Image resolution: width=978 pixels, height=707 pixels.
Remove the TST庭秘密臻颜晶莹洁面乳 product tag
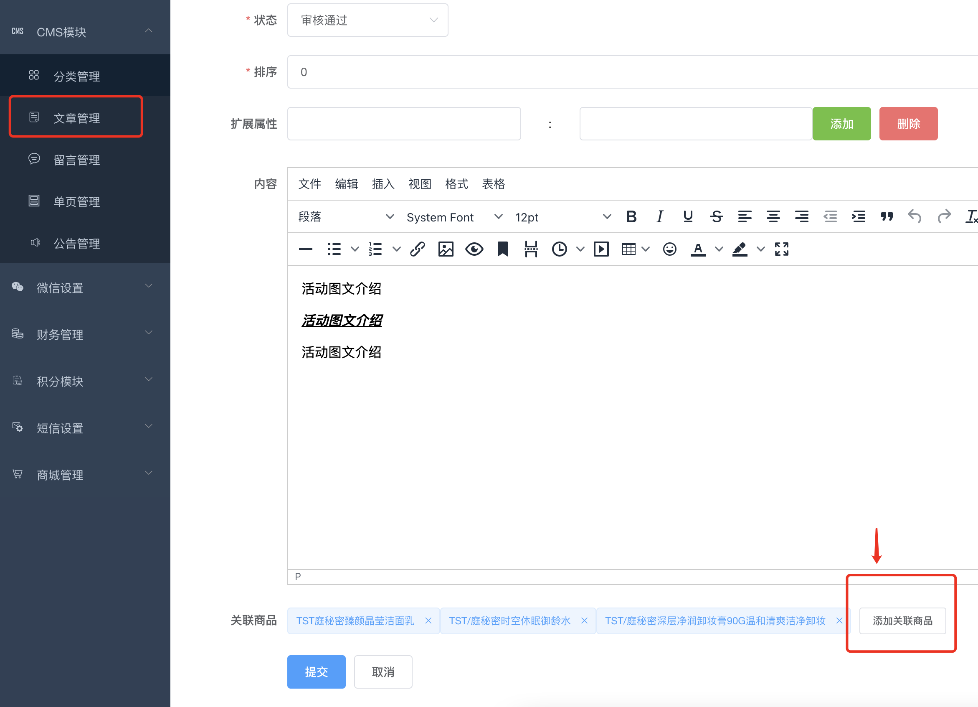(x=428, y=621)
